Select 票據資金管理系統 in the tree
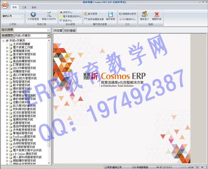208x169 pixels. pos(24,96)
